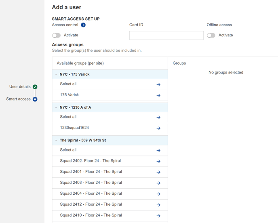Collapse the NYC - 1230 A of A section
This screenshot has height=223, width=278.
coord(56,107)
